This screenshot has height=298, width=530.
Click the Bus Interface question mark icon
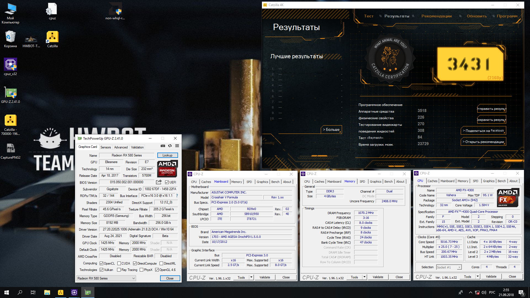(x=177, y=196)
